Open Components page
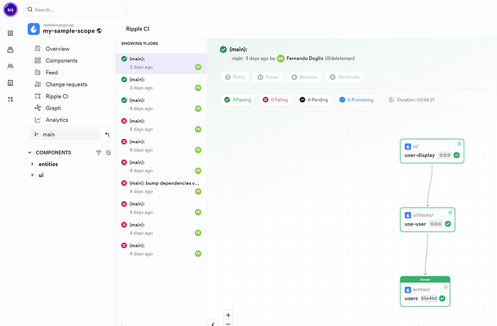 click(62, 60)
